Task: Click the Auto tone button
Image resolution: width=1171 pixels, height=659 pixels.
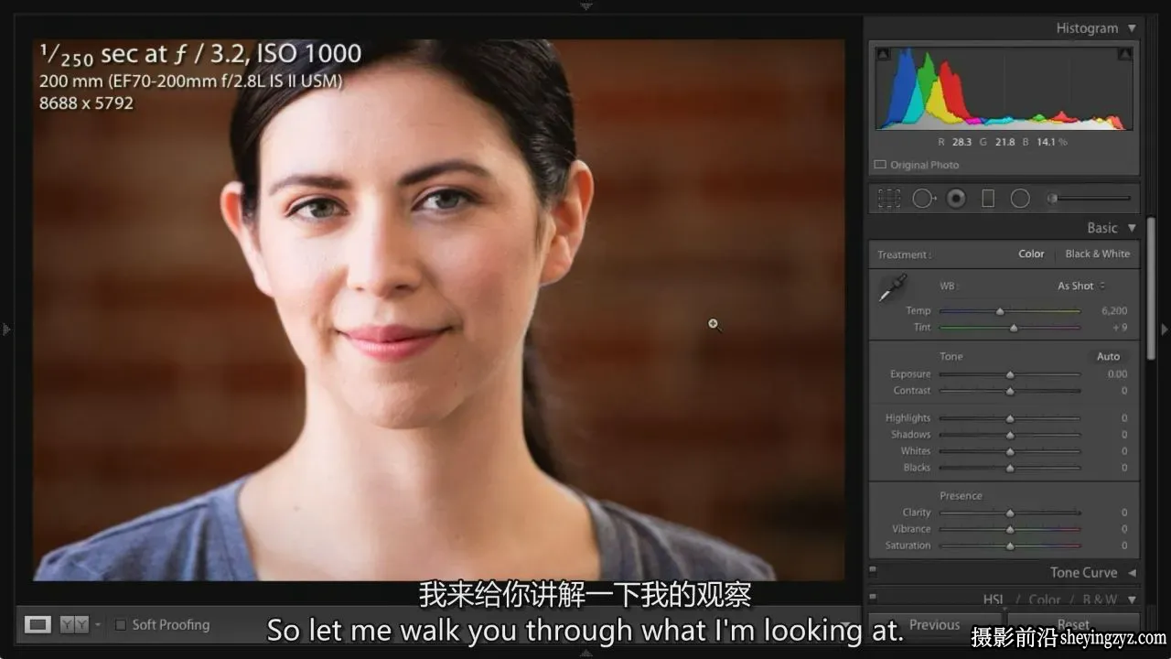Action: pyautogui.click(x=1108, y=356)
